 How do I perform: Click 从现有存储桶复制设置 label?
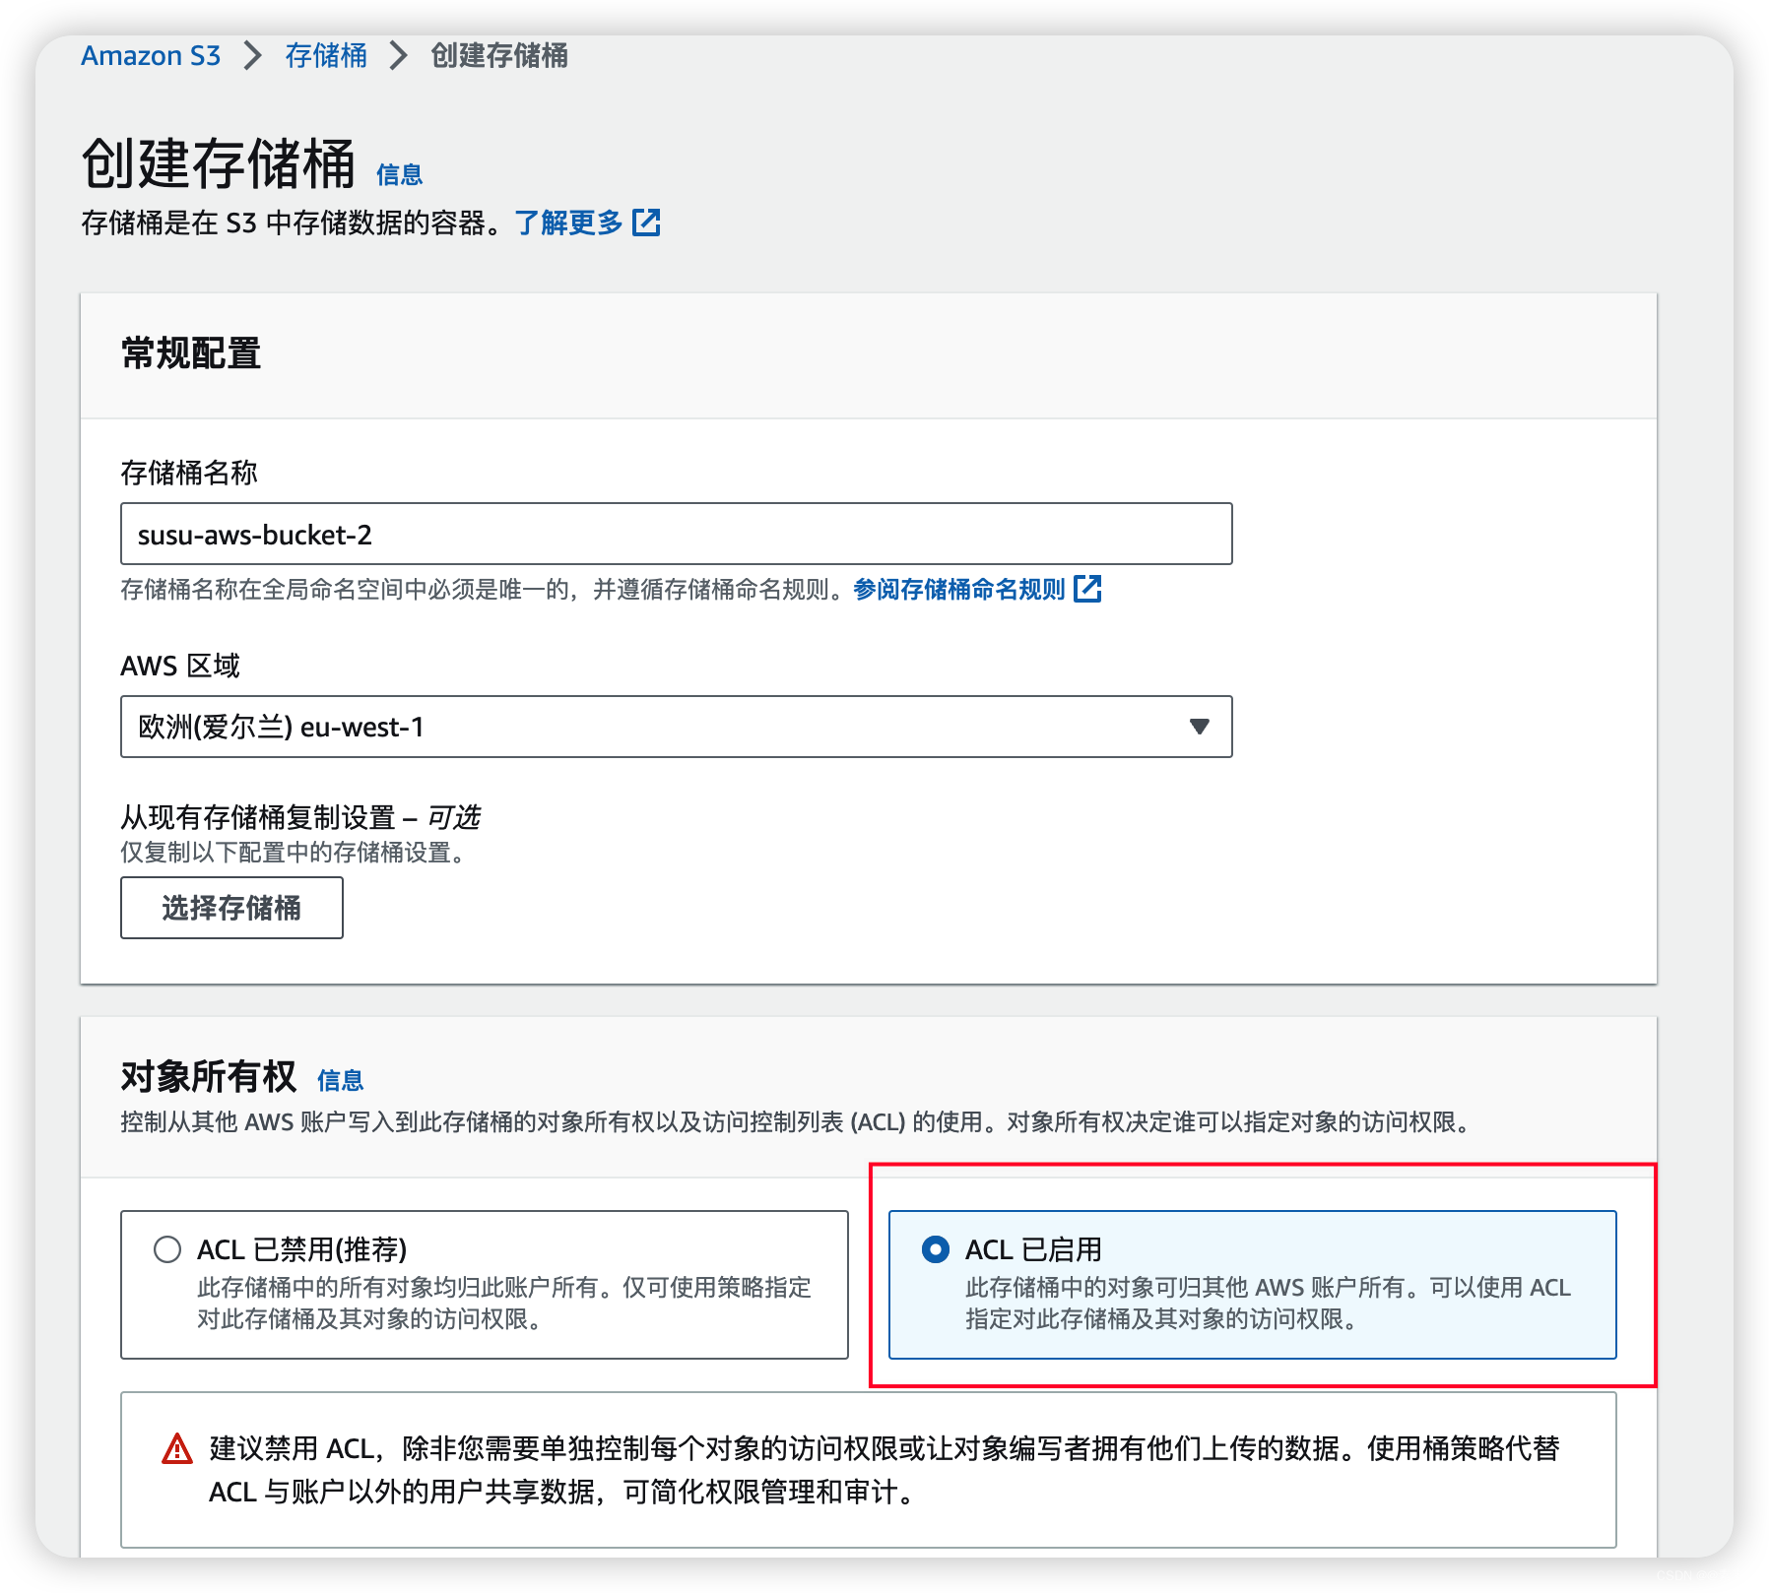[x=300, y=817]
